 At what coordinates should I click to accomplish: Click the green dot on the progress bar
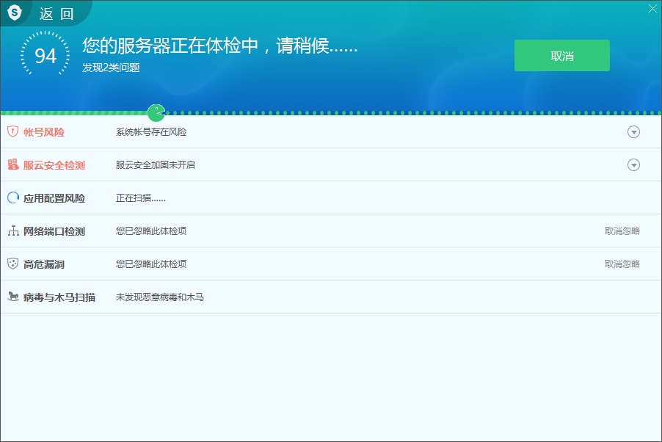point(156,112)
